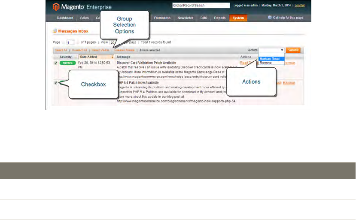Viewport: 356px width, 220px height.
Task: Toggle checkbox for Discover Card message
Action: (x=56, y=63)
